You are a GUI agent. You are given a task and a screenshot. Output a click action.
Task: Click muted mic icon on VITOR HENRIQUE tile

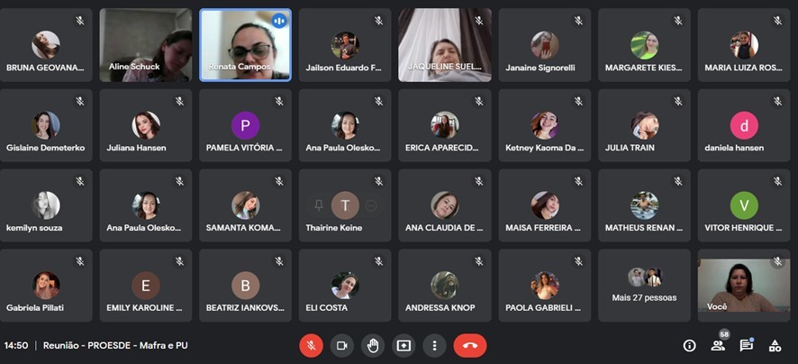[777, 181]
